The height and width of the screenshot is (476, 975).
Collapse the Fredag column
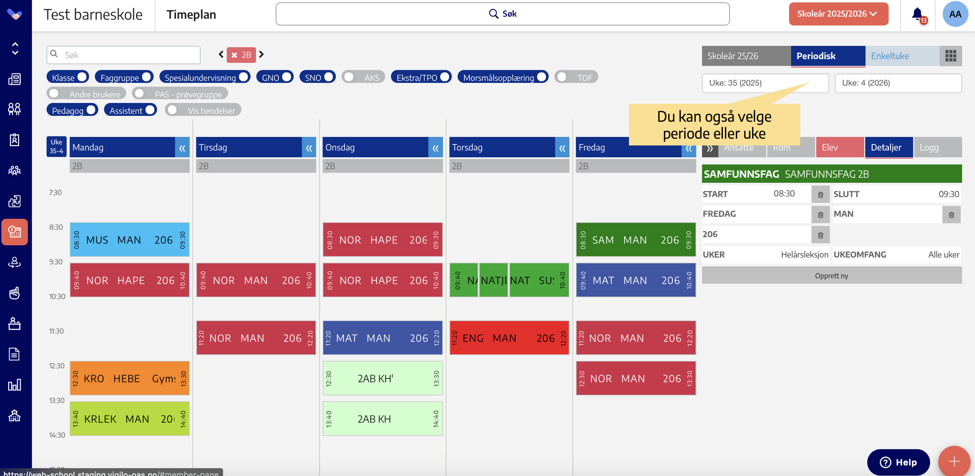(x=688, y=147)
